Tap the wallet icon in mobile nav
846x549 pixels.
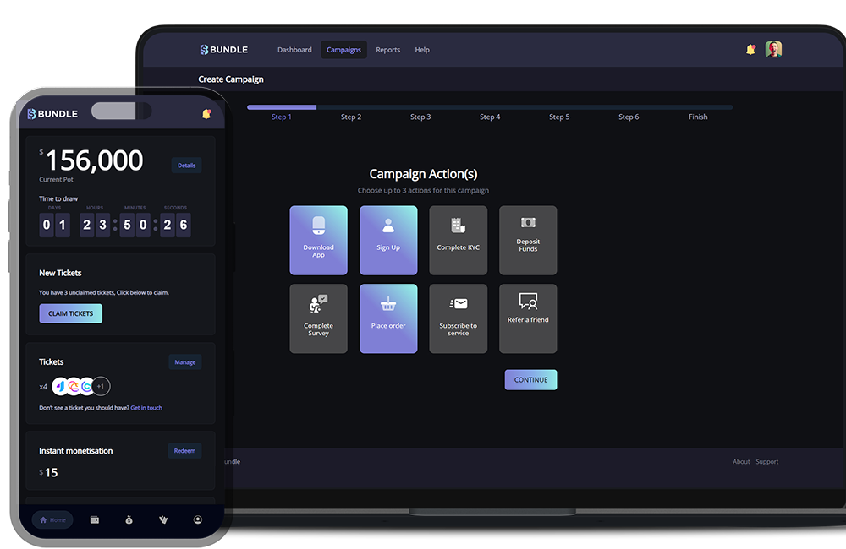pos(95,519)
